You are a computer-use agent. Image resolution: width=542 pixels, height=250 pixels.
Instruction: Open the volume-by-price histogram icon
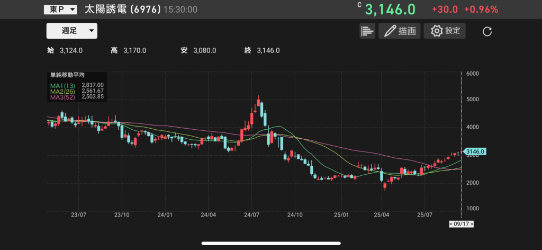pos(367,31)
